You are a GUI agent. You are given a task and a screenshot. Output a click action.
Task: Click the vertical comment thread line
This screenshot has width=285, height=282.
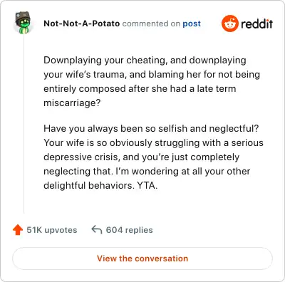pyautogui.click(x=24, y=123)
